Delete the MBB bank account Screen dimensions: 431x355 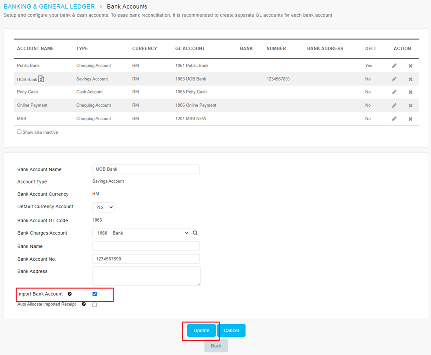pyautogui.click(x=410, y=119)
